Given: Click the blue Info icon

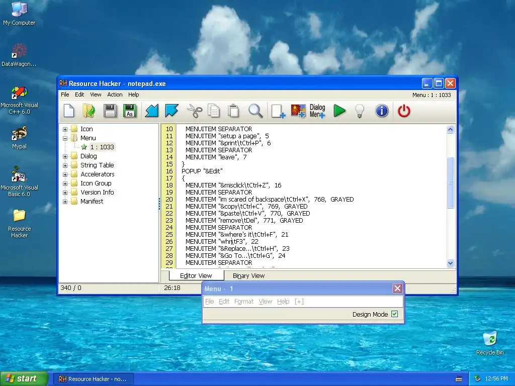Looking at the screenshot, I should point(381,111).
